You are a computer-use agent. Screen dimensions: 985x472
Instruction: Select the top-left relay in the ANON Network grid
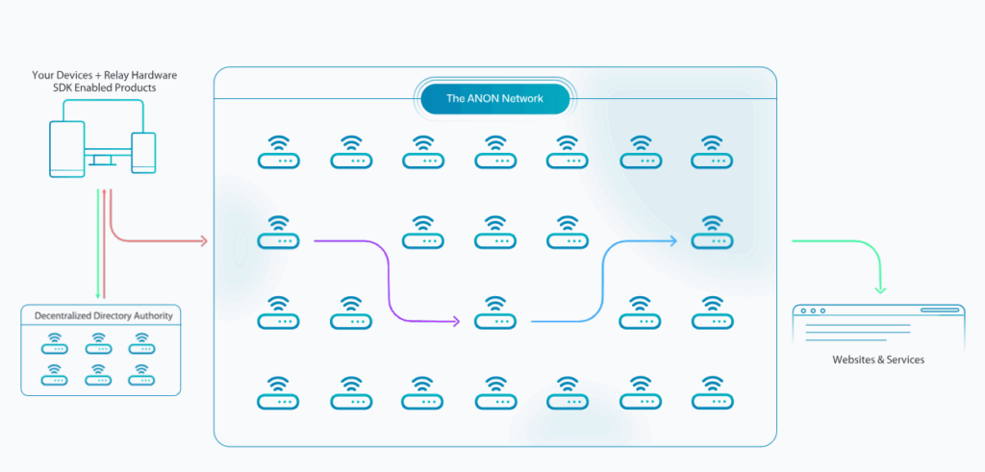(x=279, y=152)
